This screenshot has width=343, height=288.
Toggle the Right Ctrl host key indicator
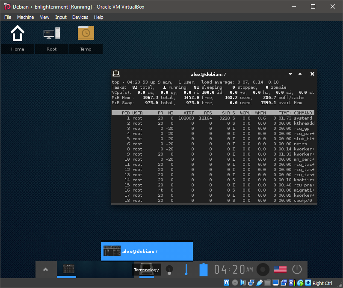(322, 283)
